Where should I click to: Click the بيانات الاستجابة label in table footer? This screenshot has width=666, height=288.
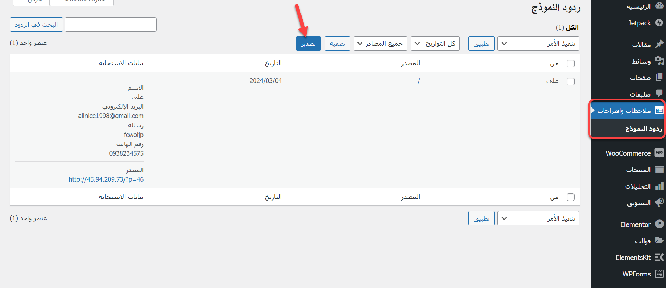tap(121, 197)
